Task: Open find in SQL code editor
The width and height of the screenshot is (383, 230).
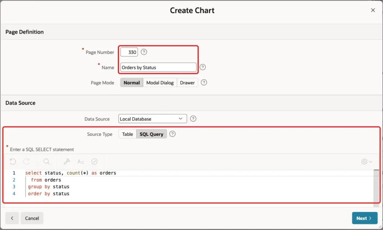Action: (x=46, y=161)
